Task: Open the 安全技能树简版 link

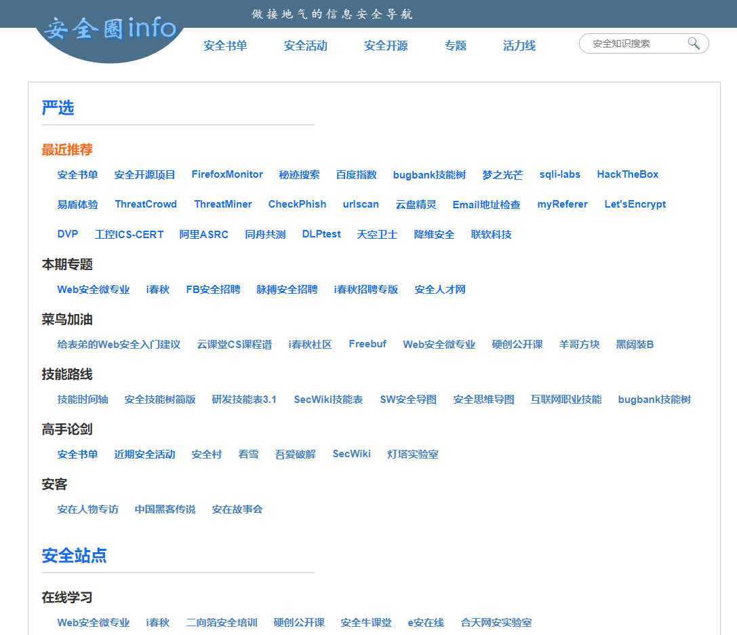Action: click(160, 400)
